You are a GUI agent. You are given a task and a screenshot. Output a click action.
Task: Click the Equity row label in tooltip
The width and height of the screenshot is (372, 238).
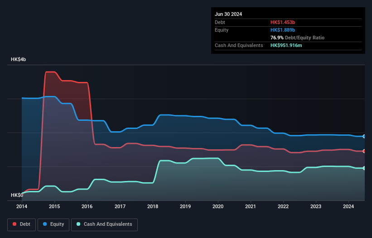tap(222, 30)
